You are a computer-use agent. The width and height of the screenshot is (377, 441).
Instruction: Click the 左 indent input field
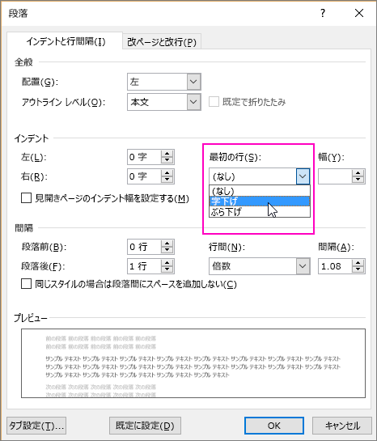tap(144, 157)
